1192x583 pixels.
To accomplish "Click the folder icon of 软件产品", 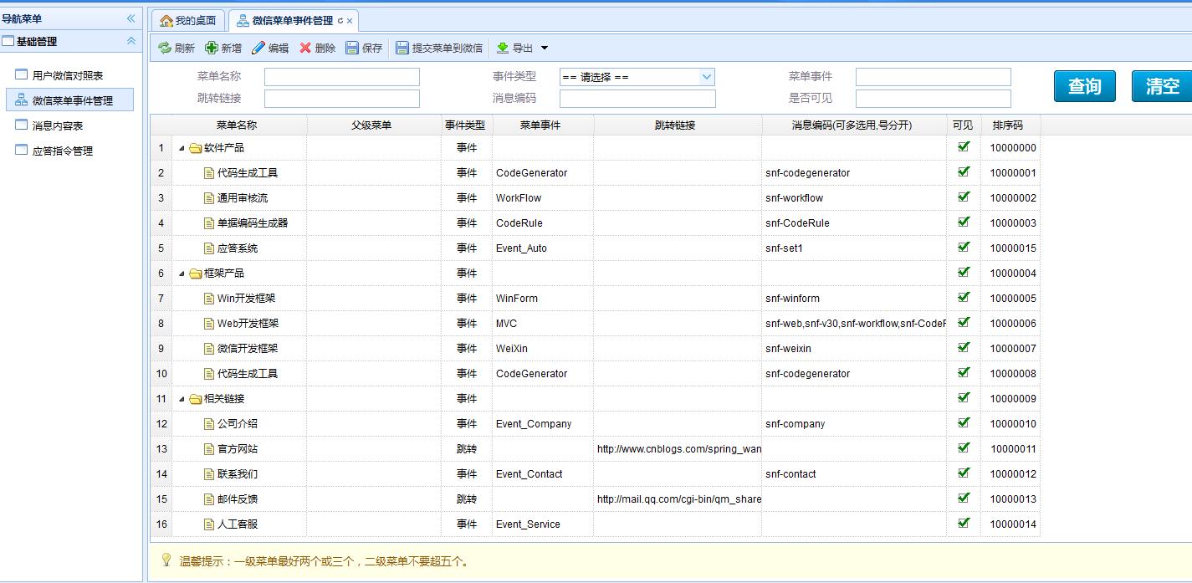I will [195, 148].
